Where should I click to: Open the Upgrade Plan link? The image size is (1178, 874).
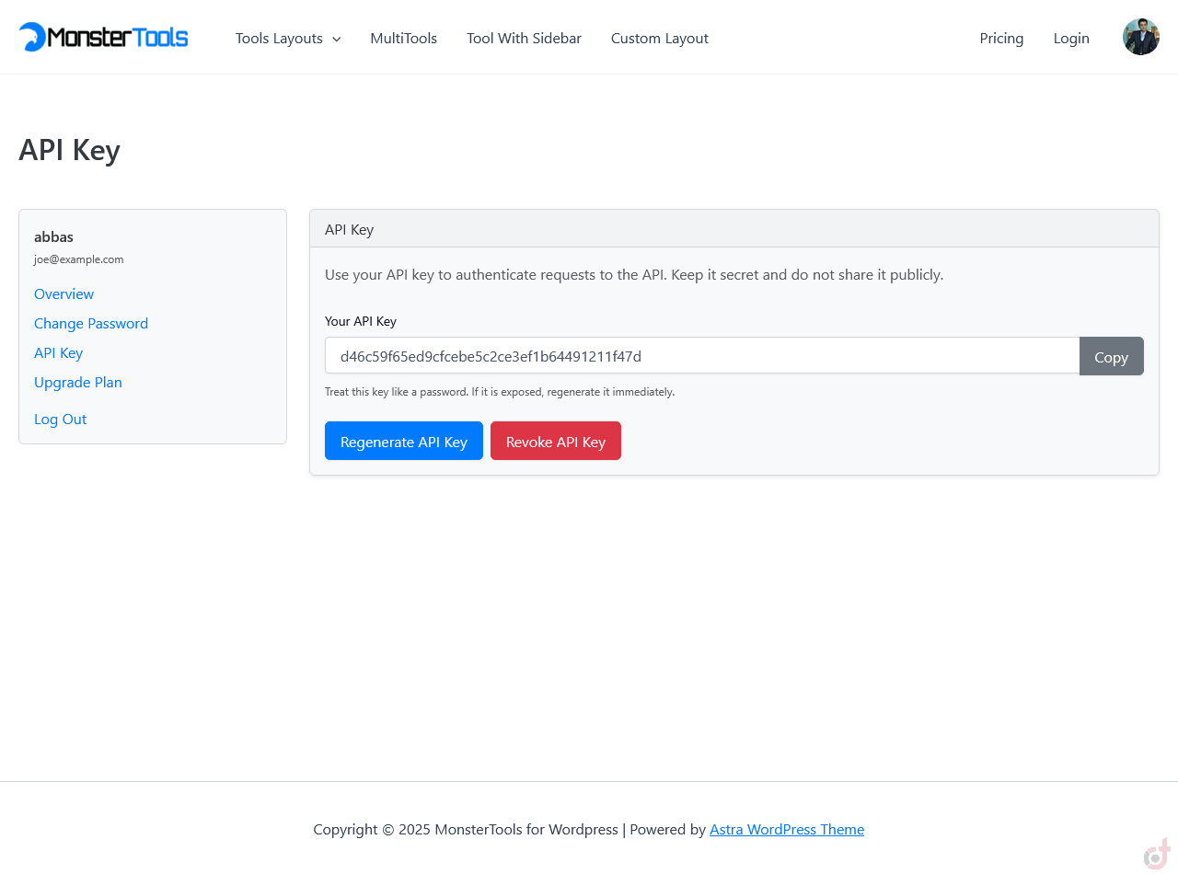pyautogui.click(x=78, y=383)
